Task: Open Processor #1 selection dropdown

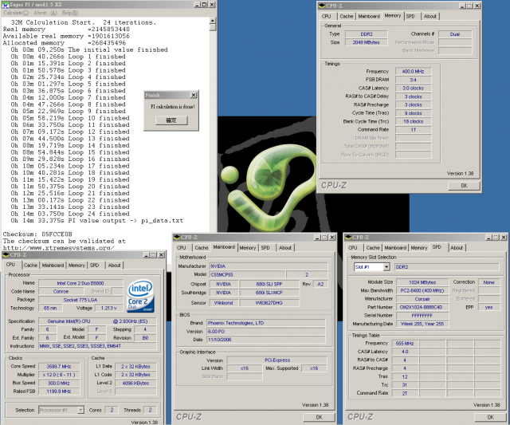Action: [80, 410]
